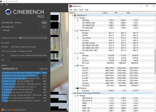Select the Intel Xeon W-3265M ranking row
The width and height of the screenshot is (156, 112).
click(x=24, y=76)
